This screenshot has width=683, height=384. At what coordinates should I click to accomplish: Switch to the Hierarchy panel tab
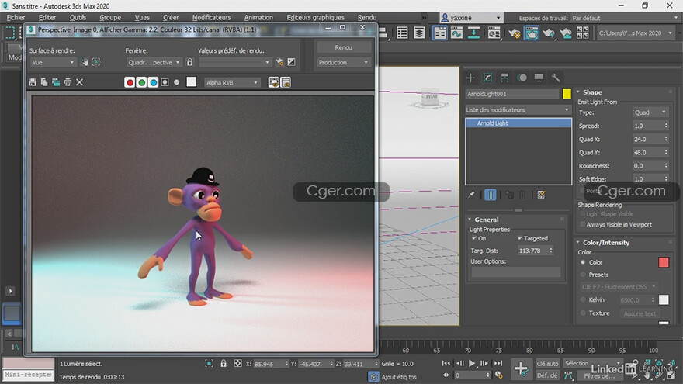[504, 78]
